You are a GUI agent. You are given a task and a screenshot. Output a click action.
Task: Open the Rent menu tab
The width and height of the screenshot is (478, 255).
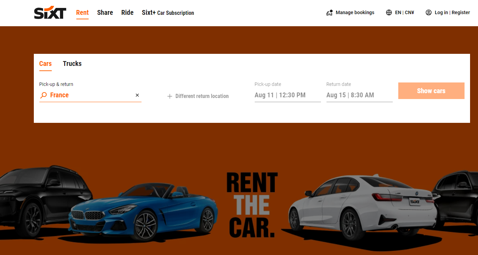click(82, 13)
